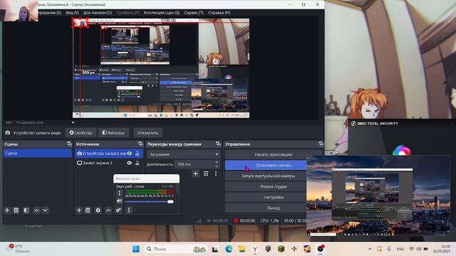
Task: Click the 360 Total Security window title
Action: click(378, 123)
